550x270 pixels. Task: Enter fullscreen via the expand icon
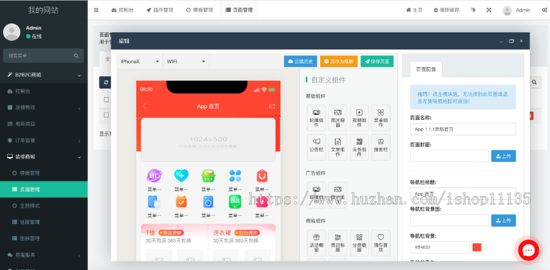(489, 10)
